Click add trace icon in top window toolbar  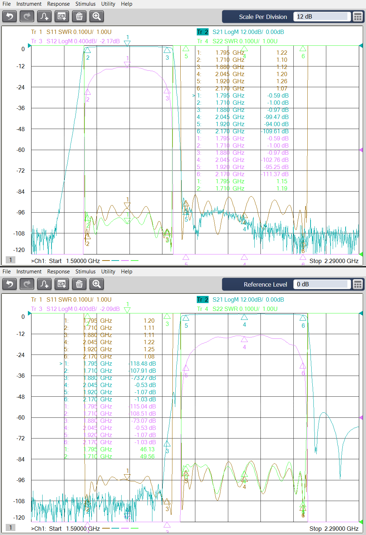click(x=44, y=16)
